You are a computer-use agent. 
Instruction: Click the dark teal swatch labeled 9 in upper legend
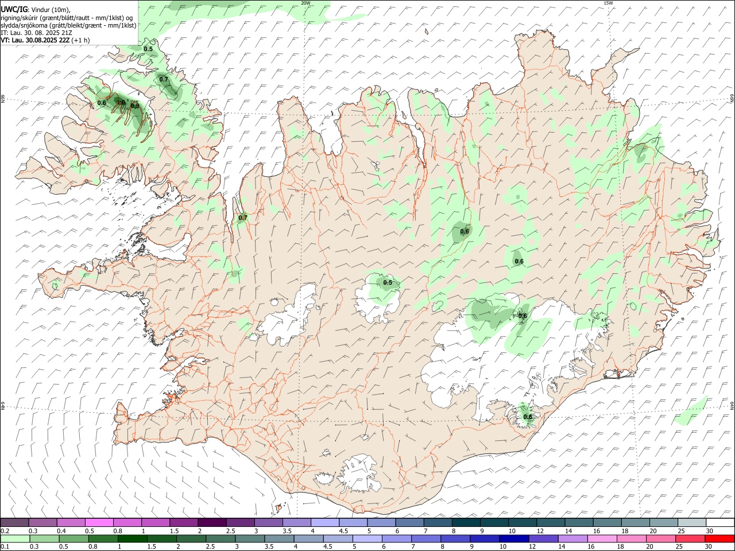click(466, 522)
